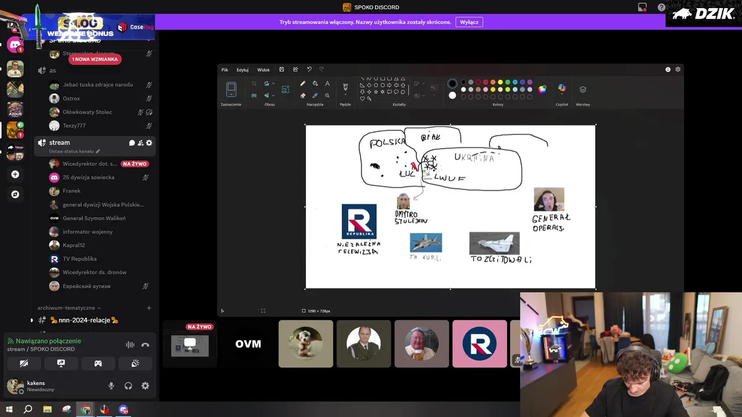Deafen audio with the headphones icon
Image resolution: width=742 pixels, height=417 pixels.
(x=128, y=386)
